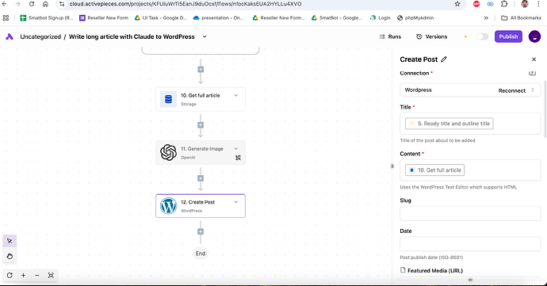Open the flow name dropdown arrow
Screen dimensions: 547x286
(205, 36)
